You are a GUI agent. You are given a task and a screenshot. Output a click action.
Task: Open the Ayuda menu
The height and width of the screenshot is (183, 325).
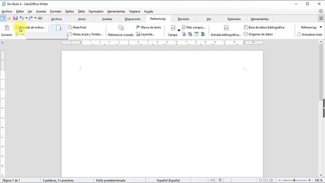click(148, 11)
